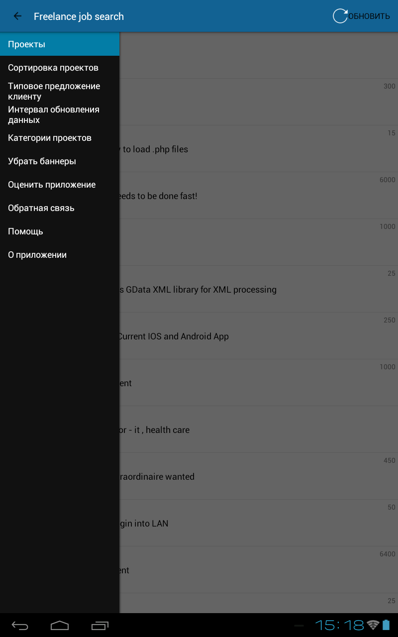Tap the battery status icon
This screenshot has width=398, height=637.
(386, 625)
